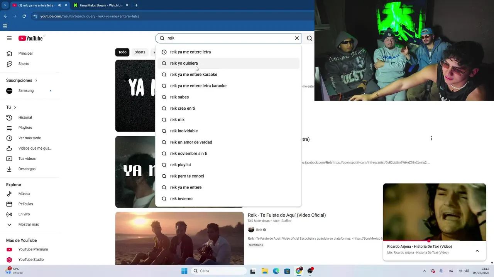Choose suggestion reik ya me entere letra karaoke
The height and width of the screenshot is (277, 494).
pos(228,86)
